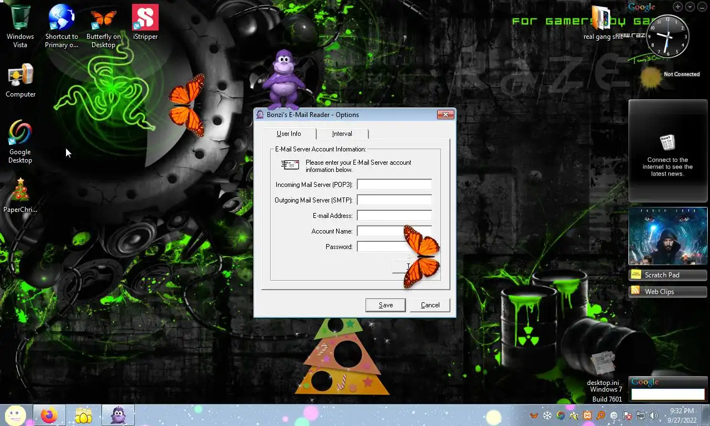Switch to the User Info tab

pos(288,134)
